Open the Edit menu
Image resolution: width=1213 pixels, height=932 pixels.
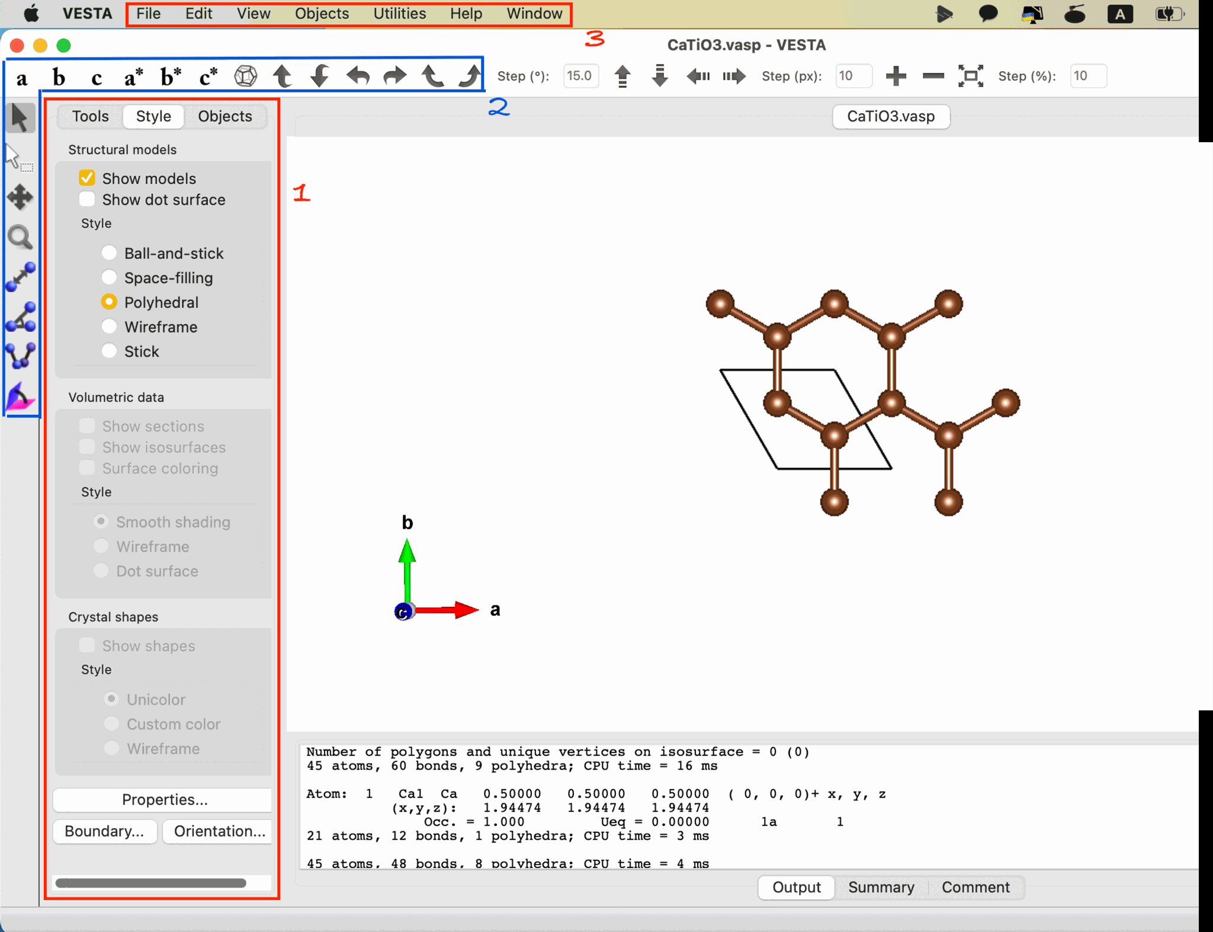tap(199, 14)
